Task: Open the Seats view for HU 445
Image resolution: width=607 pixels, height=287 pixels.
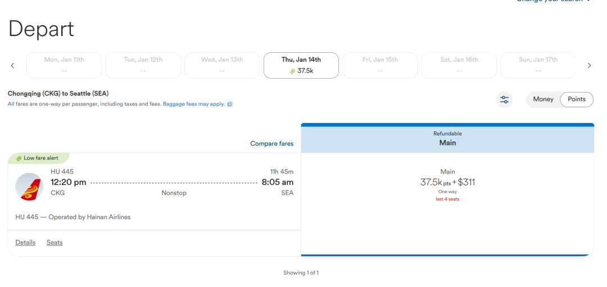Action: coord(55,243)
